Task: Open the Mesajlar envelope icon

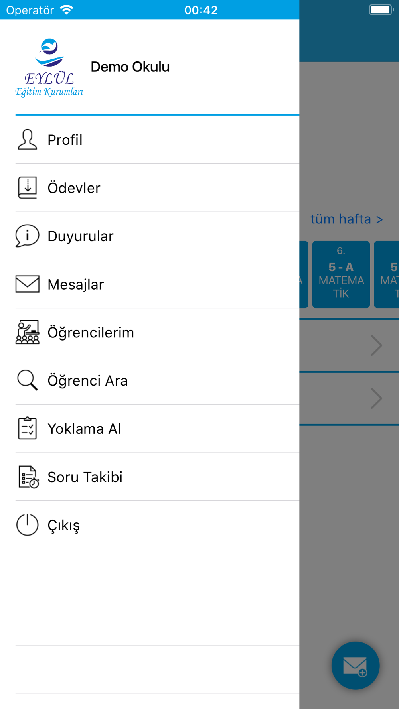Action: pos(27,284)
